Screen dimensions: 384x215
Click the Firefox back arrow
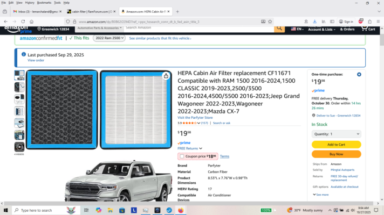5,21
